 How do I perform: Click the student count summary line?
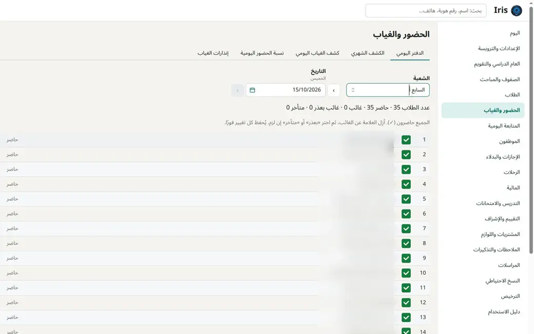coord(357,108)
